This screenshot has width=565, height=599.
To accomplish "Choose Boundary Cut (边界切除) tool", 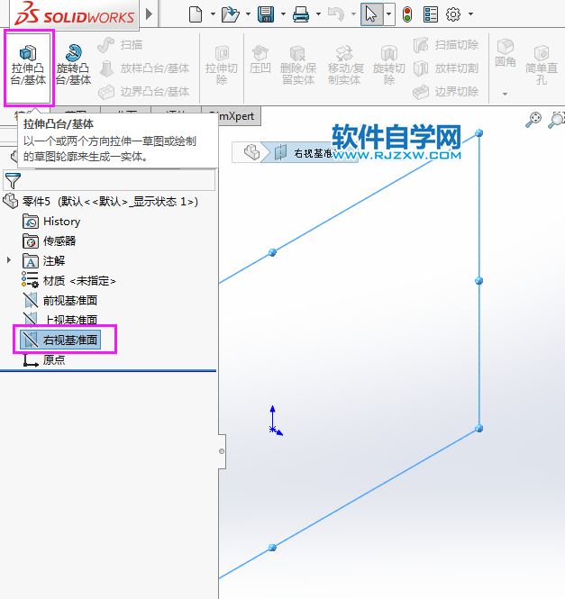I will pyautogui.click(x=446, y=92).
